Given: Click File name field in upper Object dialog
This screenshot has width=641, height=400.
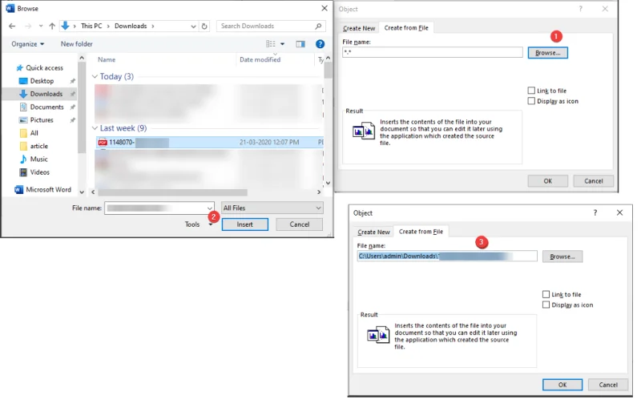Looking at the screenshot, I should 433,52.
